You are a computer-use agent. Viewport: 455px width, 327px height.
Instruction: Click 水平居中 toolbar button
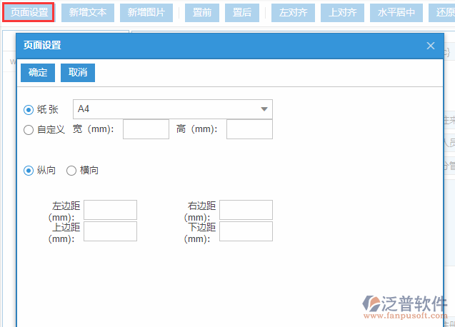[396, 12]
